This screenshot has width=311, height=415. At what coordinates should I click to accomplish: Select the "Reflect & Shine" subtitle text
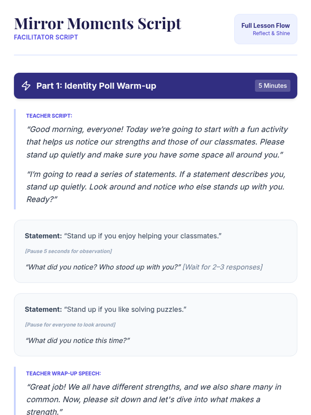(x=271, y=33)
